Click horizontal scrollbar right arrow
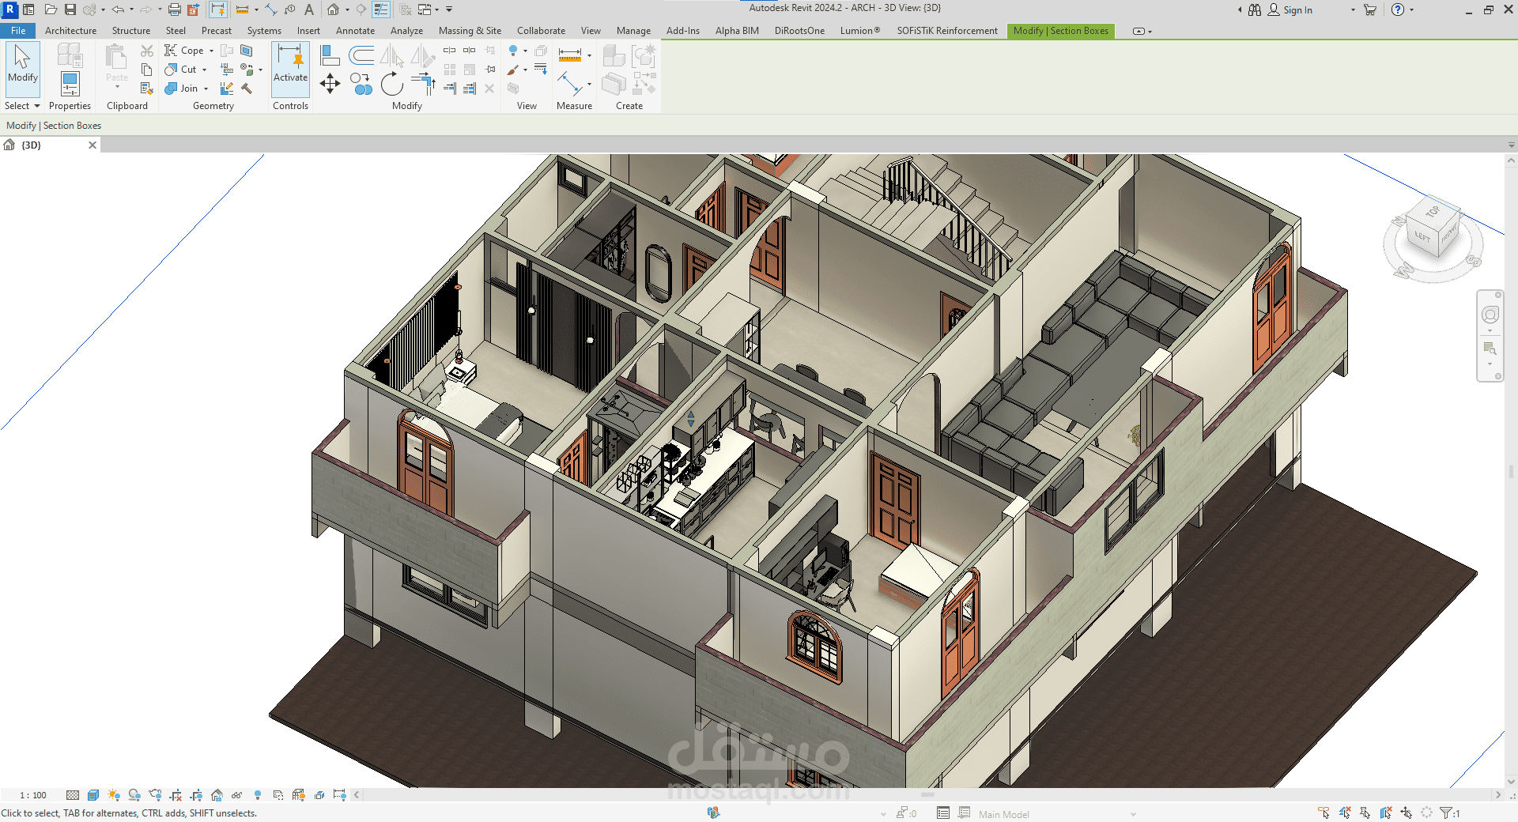Screen dimensions: 1518x822 pos(1497,795)
